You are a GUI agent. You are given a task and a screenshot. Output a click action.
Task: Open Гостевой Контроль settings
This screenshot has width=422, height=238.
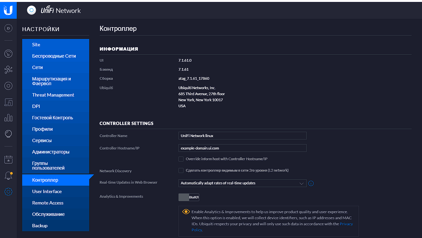[x=56, y=118]
